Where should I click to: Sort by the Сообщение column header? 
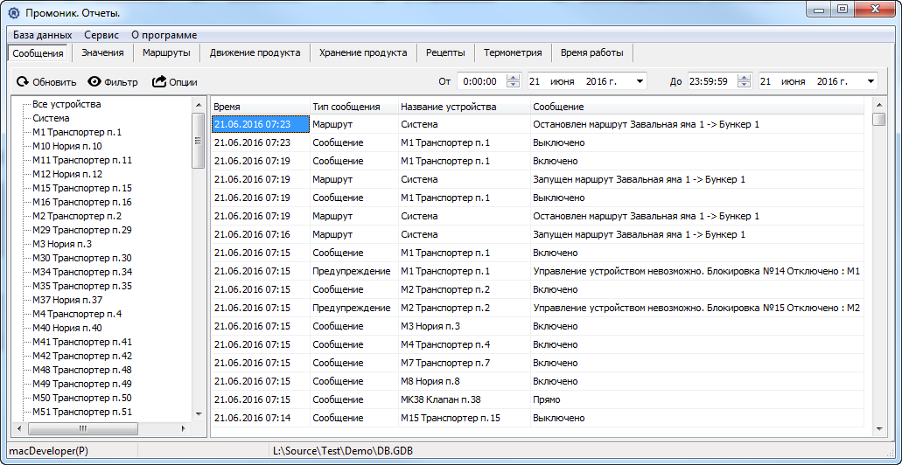697,107
